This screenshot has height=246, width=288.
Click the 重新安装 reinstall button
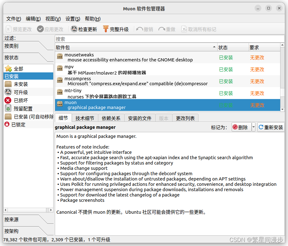(x=271, y=127)
